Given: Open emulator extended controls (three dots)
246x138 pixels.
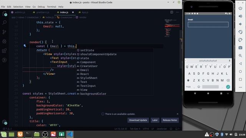Looking at the screenshot, I should coord(240,87).
